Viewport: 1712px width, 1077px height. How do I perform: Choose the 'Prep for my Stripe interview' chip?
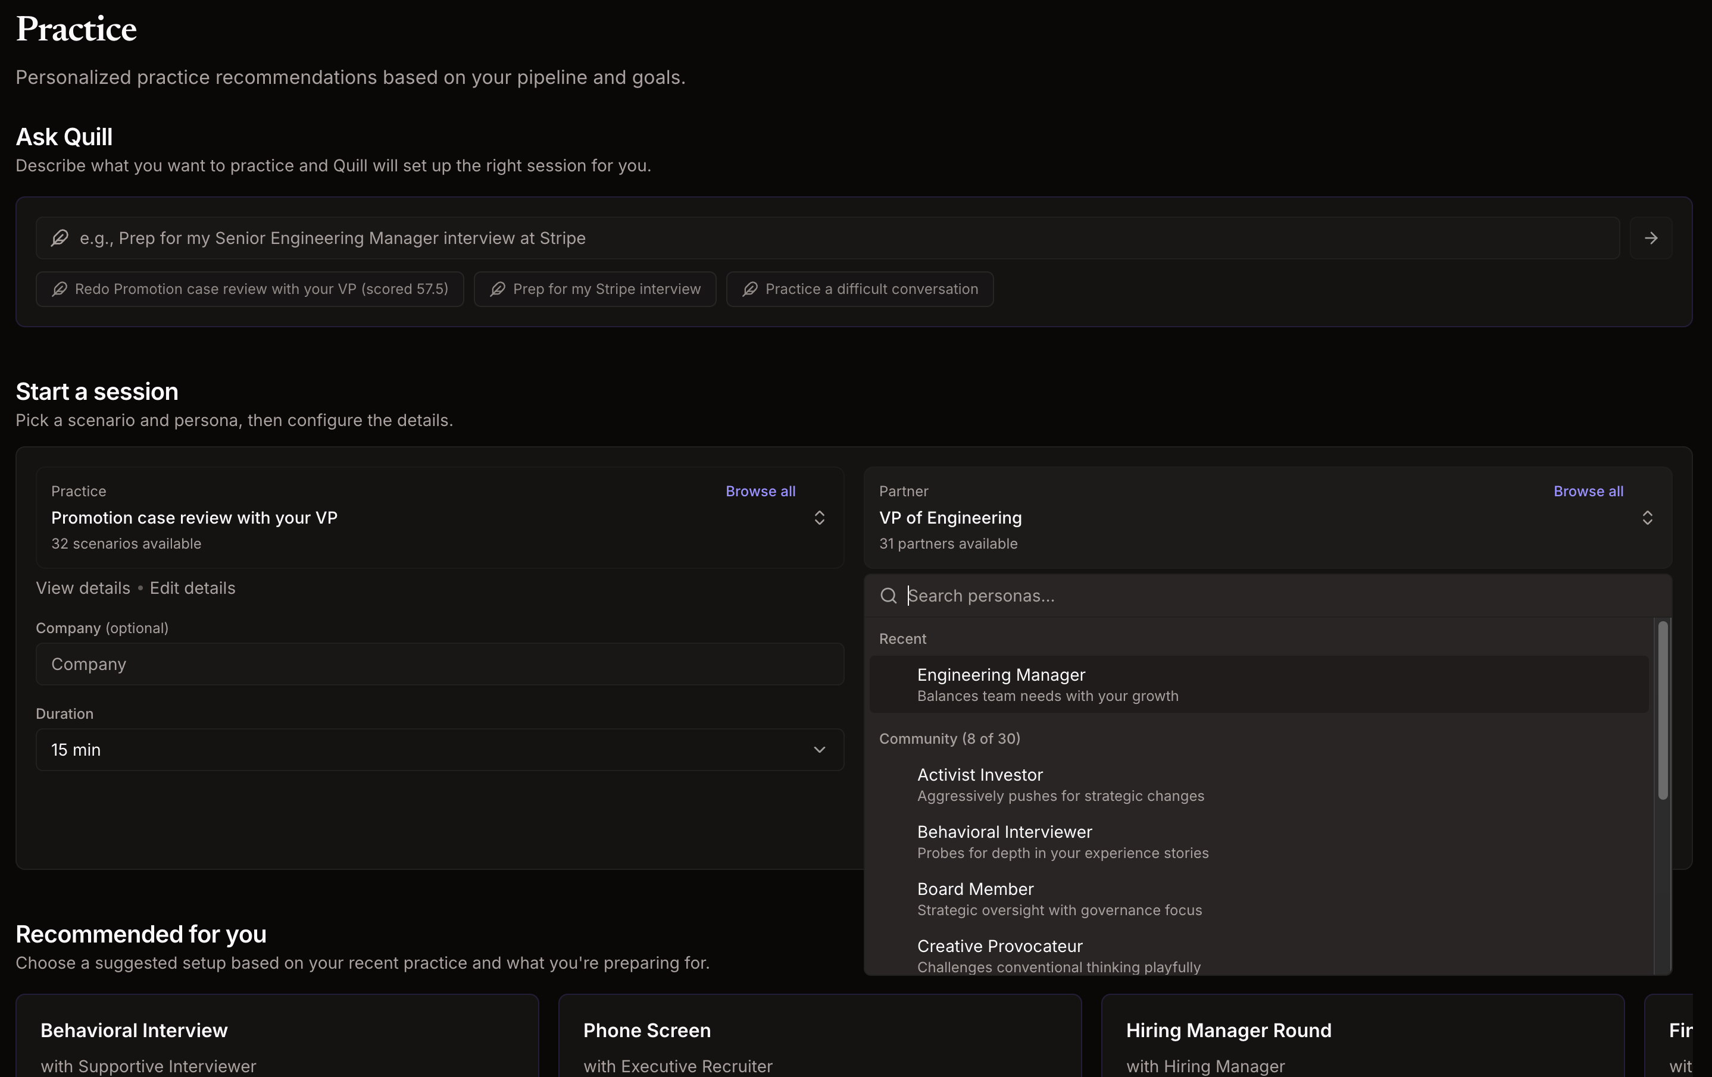point(595,289)
